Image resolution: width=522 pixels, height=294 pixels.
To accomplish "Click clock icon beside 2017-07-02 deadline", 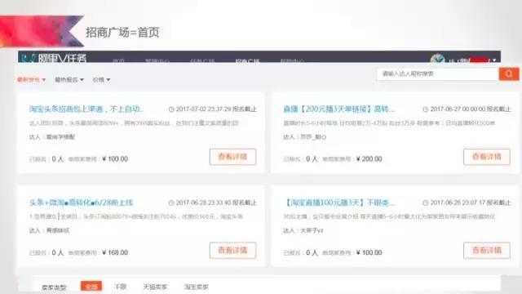I will pyautogui.click(x=171, y=109).
